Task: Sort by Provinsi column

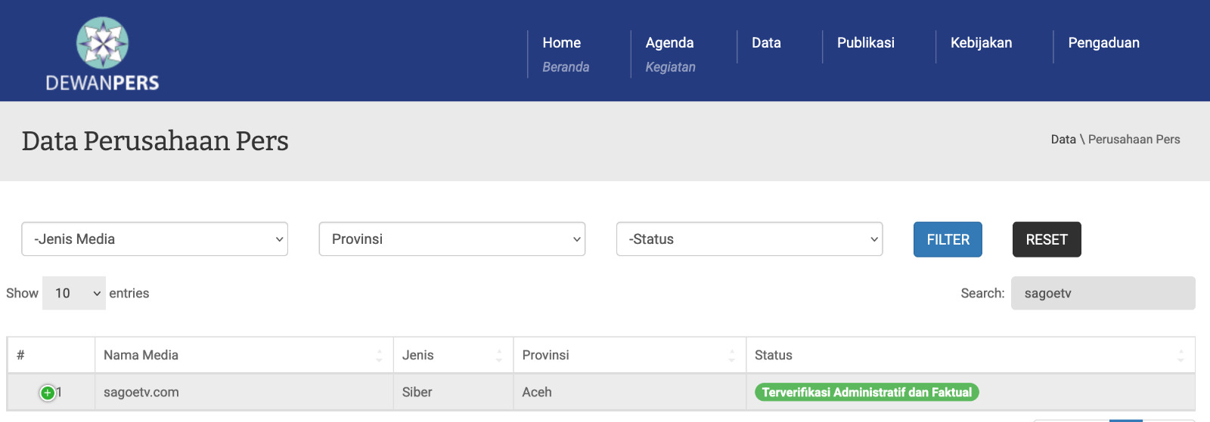Action: (x=630, y=356)
